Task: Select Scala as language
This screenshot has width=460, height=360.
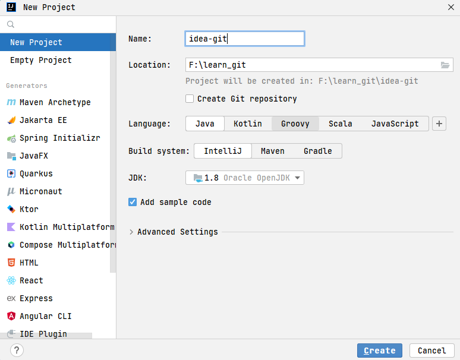Action: point(341,124)
